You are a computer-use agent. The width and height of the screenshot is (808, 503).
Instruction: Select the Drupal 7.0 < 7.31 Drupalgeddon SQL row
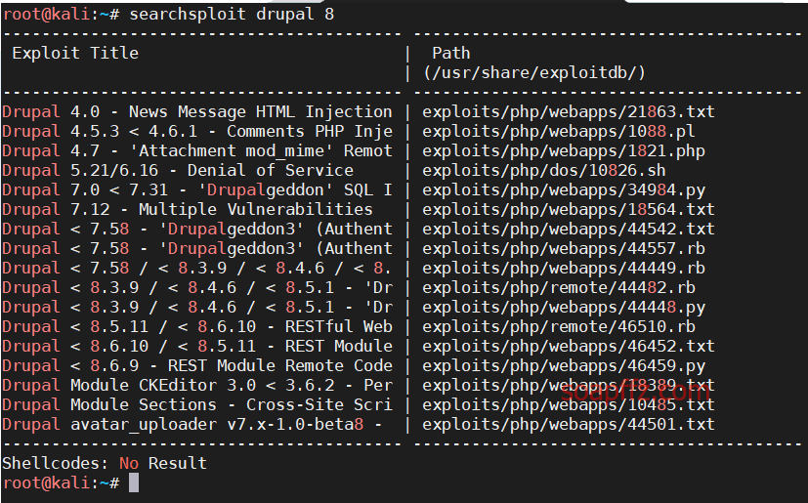196,190
